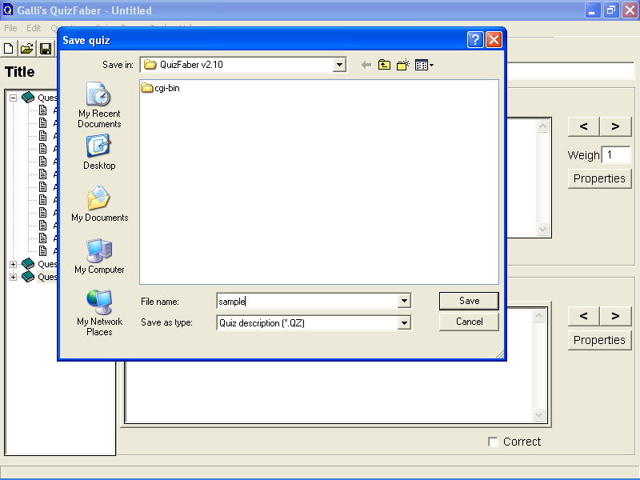640x480 pixels.
Task: Click the Create New Folder icon
Action: click(402, 65)
